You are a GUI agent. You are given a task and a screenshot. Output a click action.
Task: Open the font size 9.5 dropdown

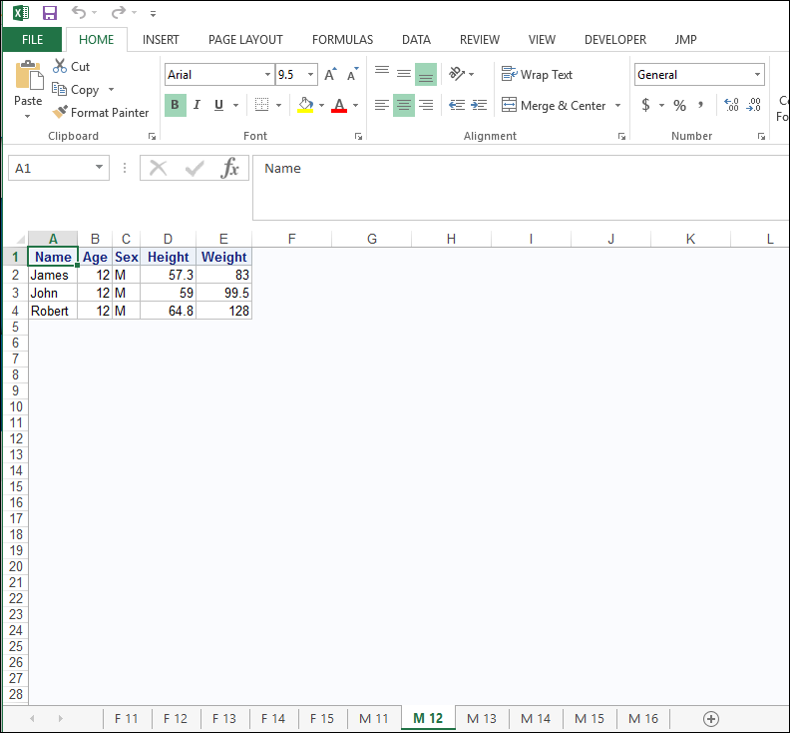pos(311,75)
